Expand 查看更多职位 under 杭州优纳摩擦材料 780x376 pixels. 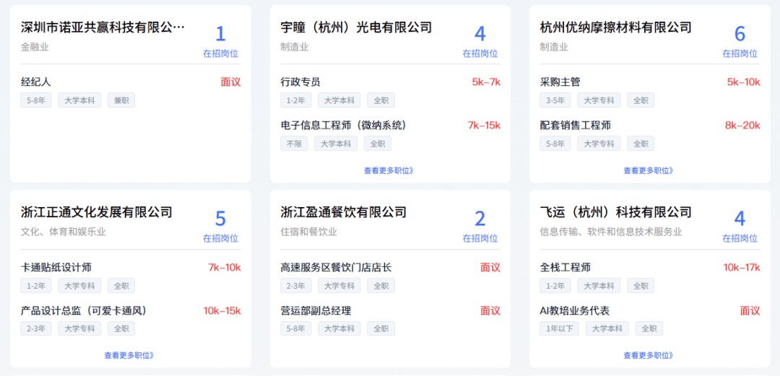[x=649, y=171]
